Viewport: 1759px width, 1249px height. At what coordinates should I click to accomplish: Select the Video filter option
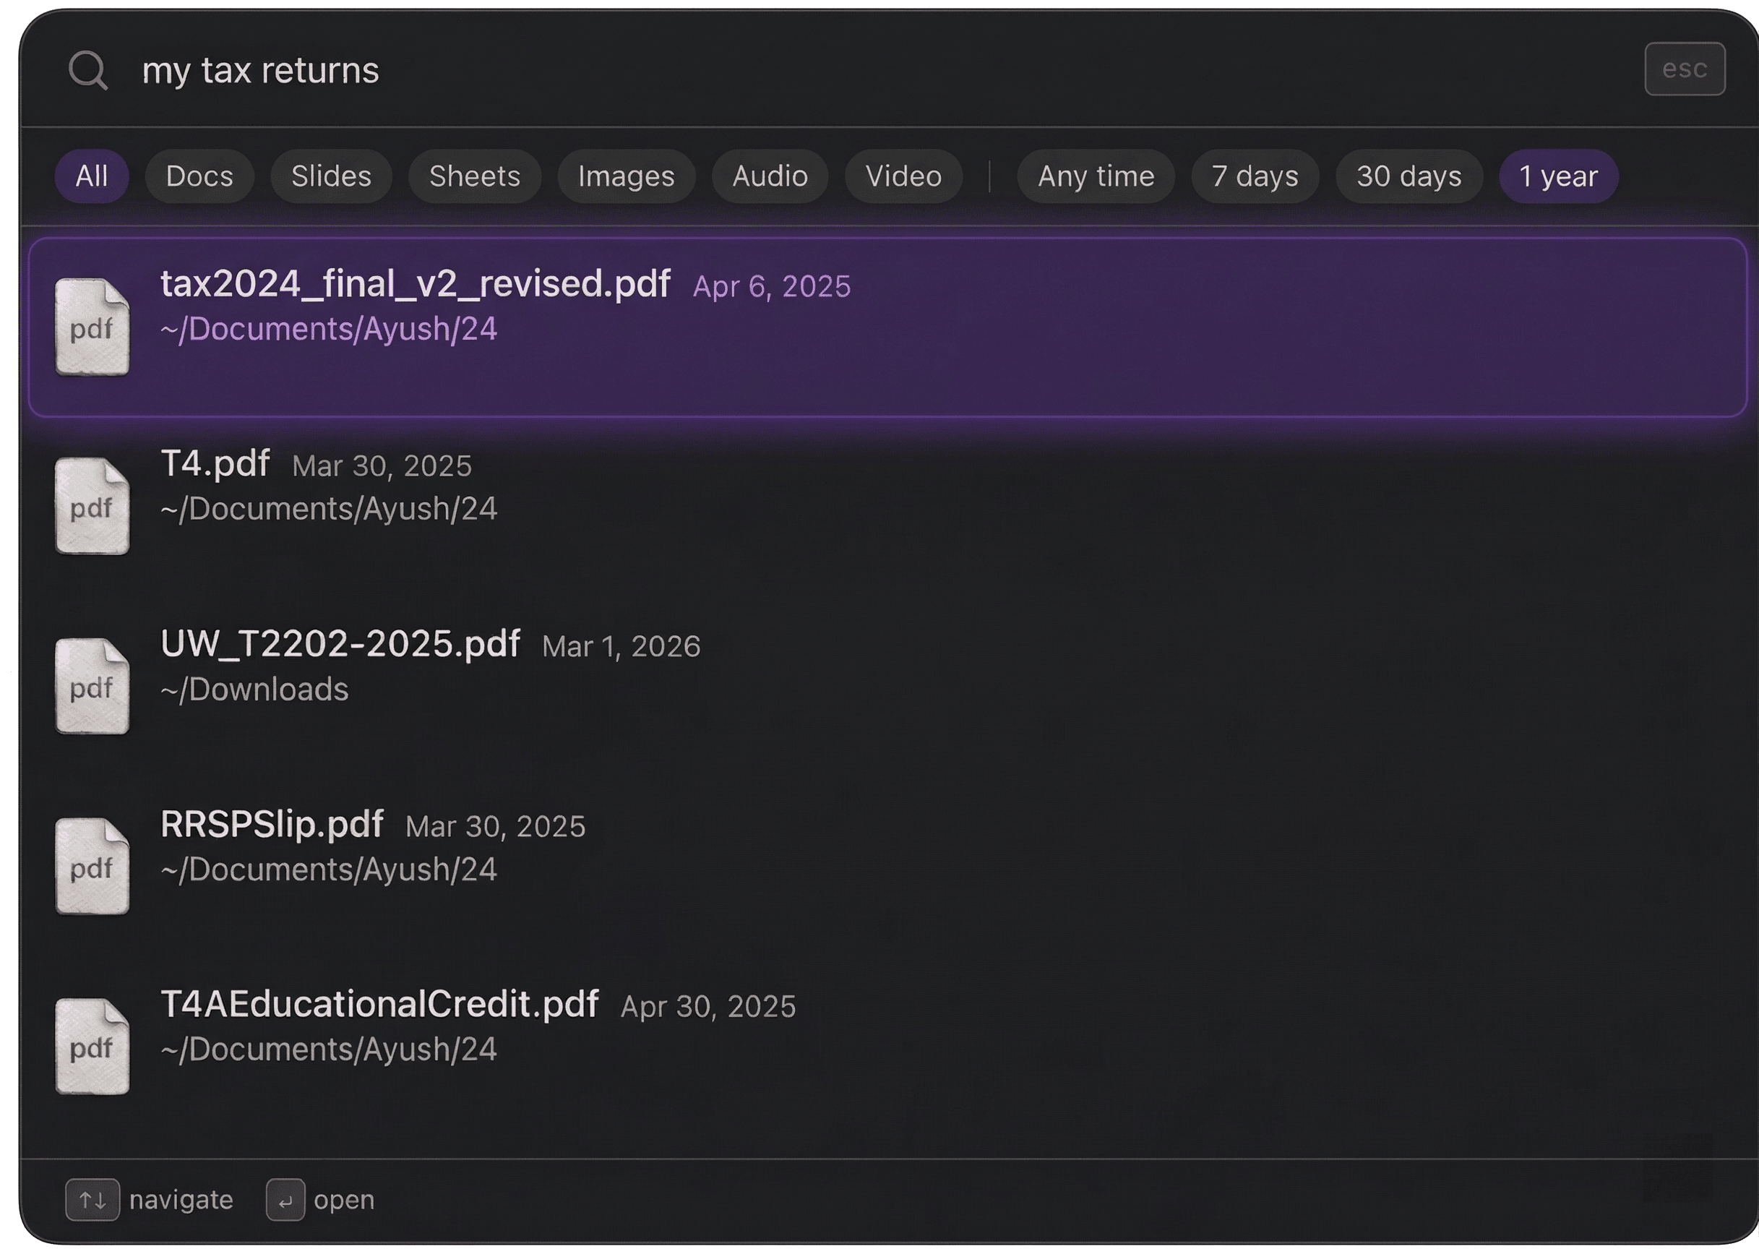[903, 176]
